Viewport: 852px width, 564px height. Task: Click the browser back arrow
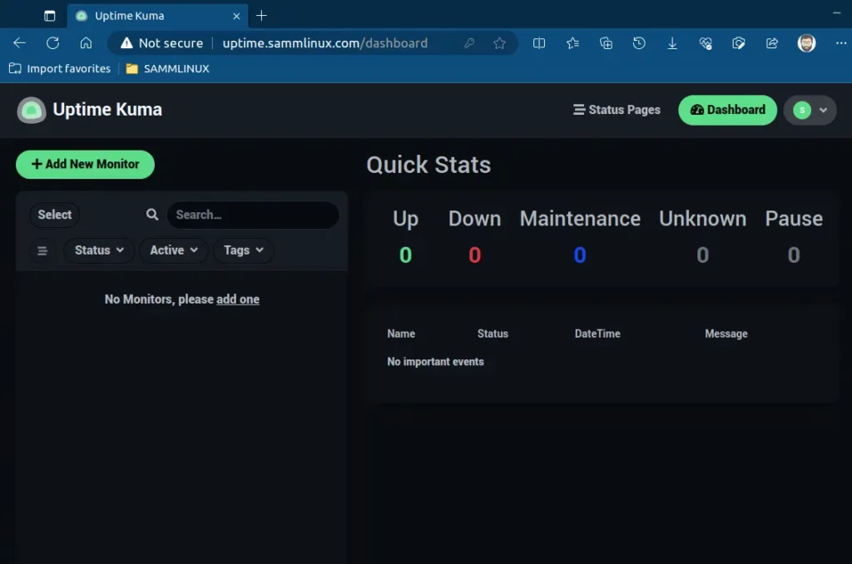(x=20, y=43)
